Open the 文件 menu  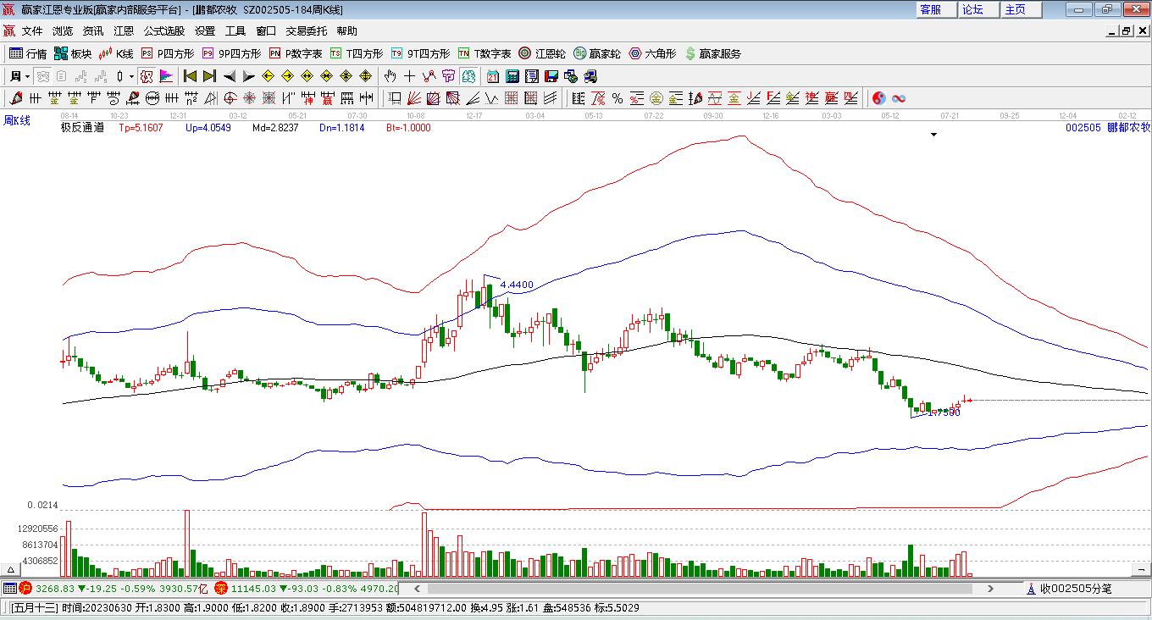(32, 31)
